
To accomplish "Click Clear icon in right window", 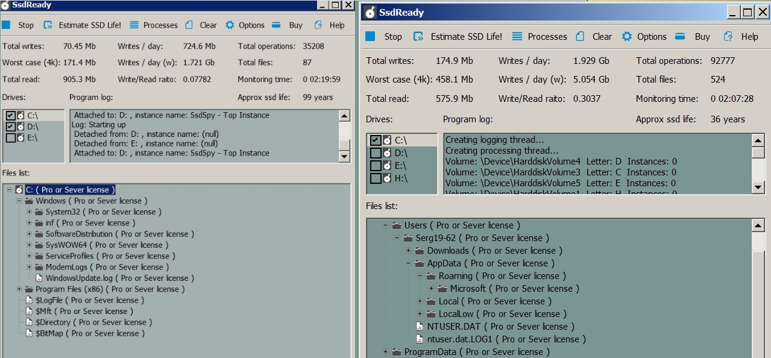I will [580, 36].
